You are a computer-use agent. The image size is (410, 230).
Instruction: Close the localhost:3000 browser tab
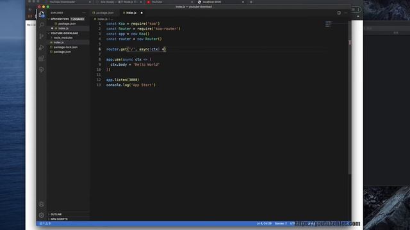tap(243, 2)
